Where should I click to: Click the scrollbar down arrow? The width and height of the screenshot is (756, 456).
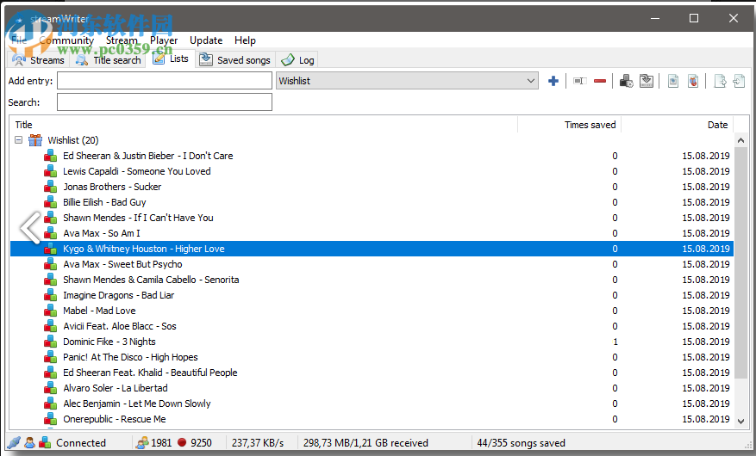[x=741, y=421]
